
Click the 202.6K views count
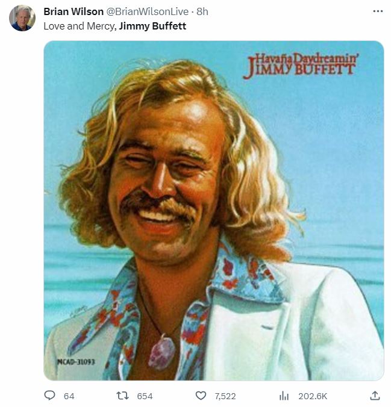313,396
